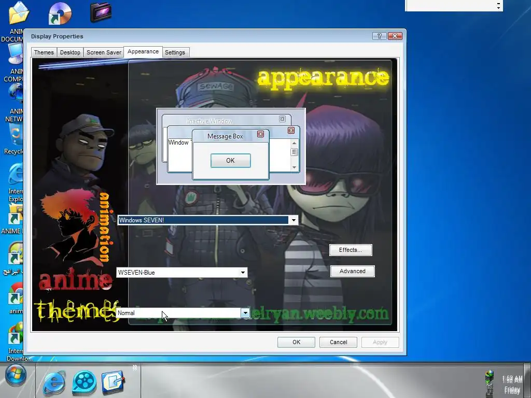This screenshot has width=531, height=398.
Task: Select the Appearance tab
Action: 143,51
